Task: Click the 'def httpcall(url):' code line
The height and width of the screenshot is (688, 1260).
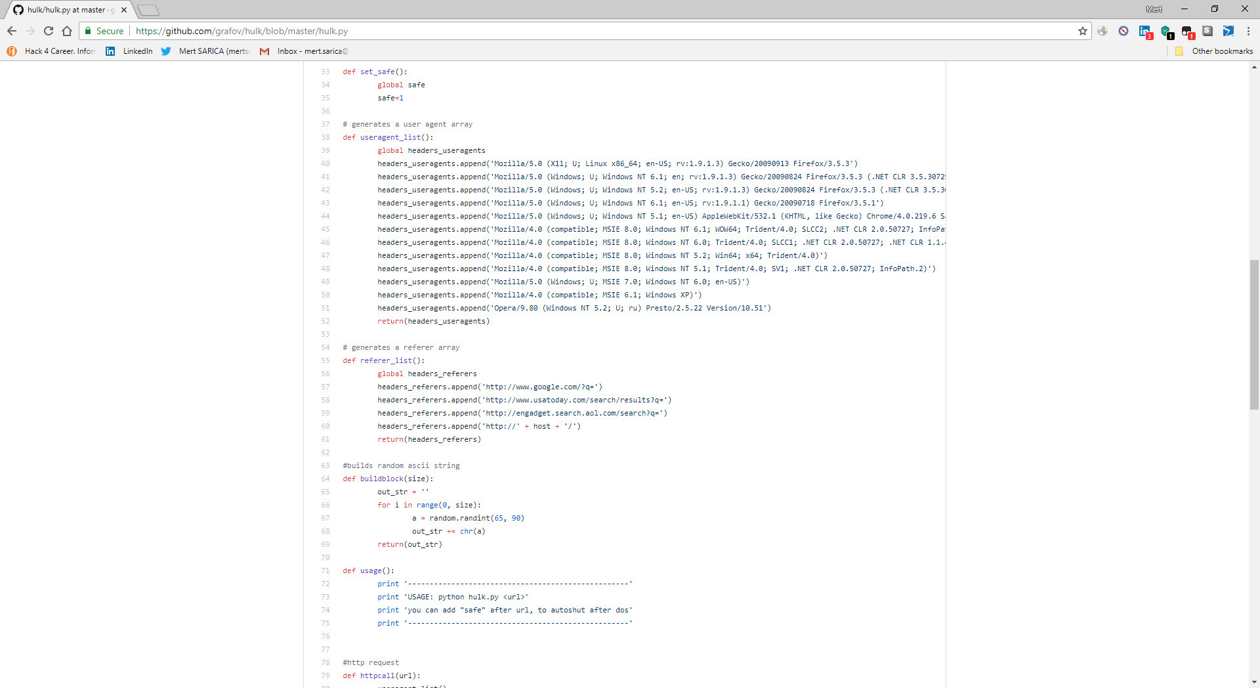Action: tap(381, 676)
